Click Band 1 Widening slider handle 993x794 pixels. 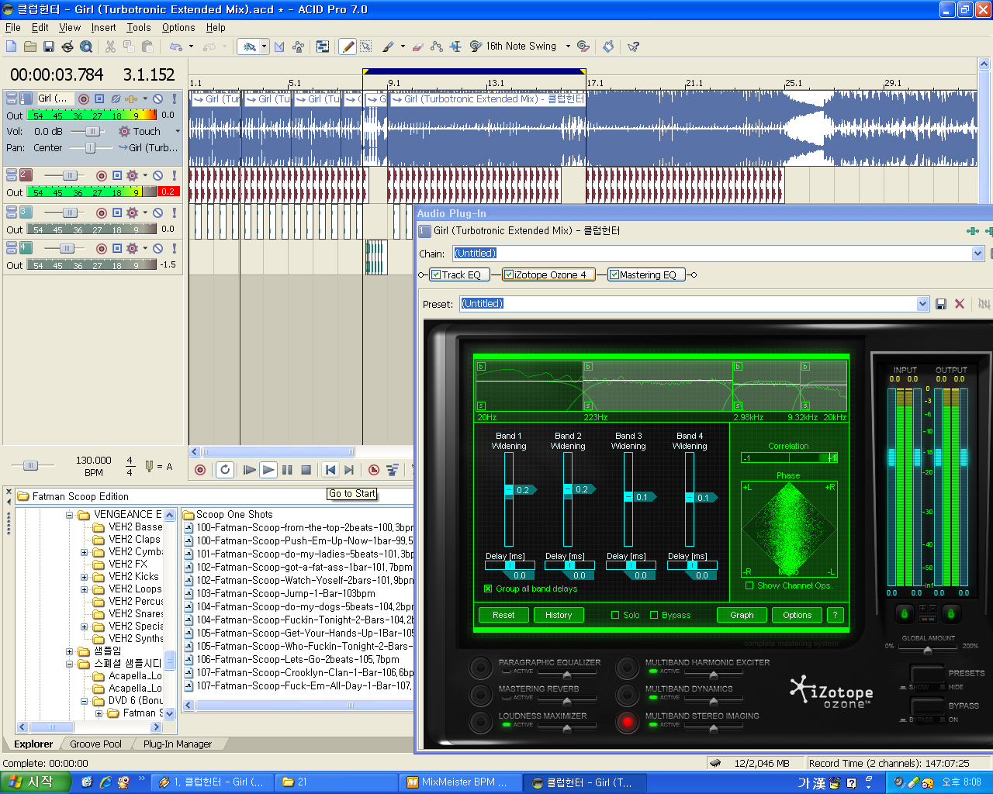510,489
